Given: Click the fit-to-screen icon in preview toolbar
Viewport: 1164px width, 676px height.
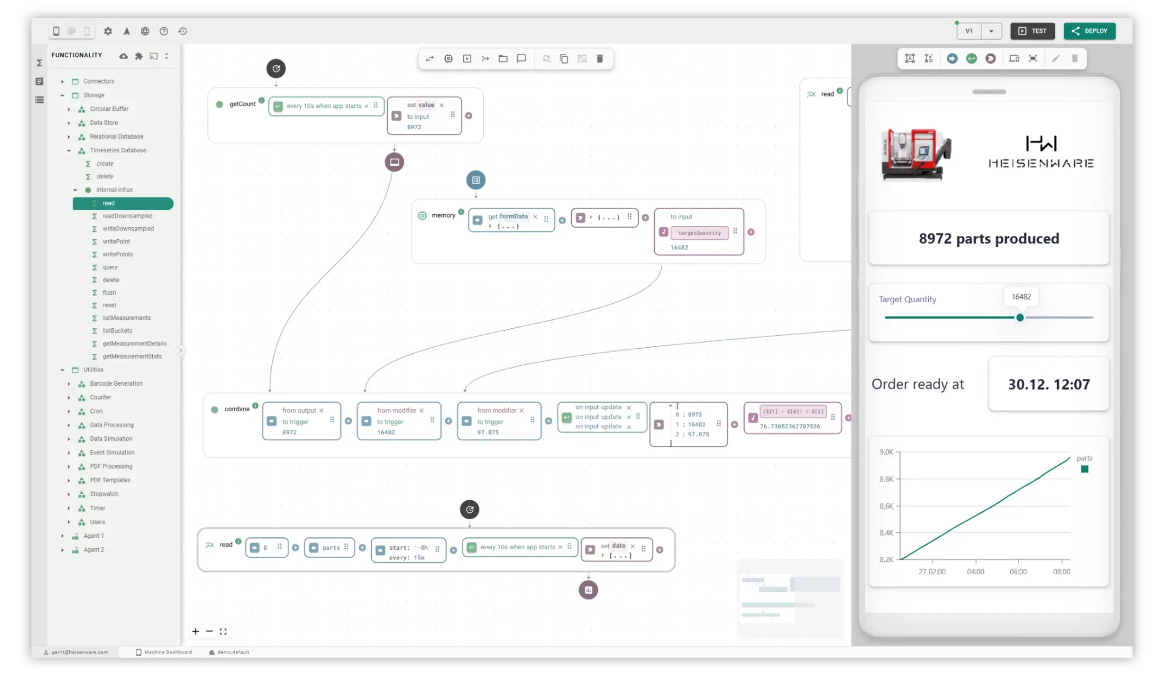Looking at the screenshot, I should (x=1033, y=59).
